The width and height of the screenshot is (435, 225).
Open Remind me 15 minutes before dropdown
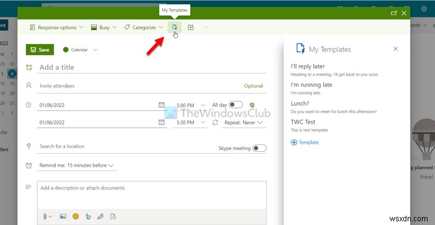click(x=77, y=165)
